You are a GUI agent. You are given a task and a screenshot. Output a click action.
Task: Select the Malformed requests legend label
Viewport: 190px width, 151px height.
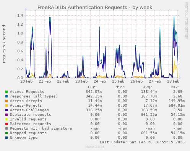[x=31, y=124]
